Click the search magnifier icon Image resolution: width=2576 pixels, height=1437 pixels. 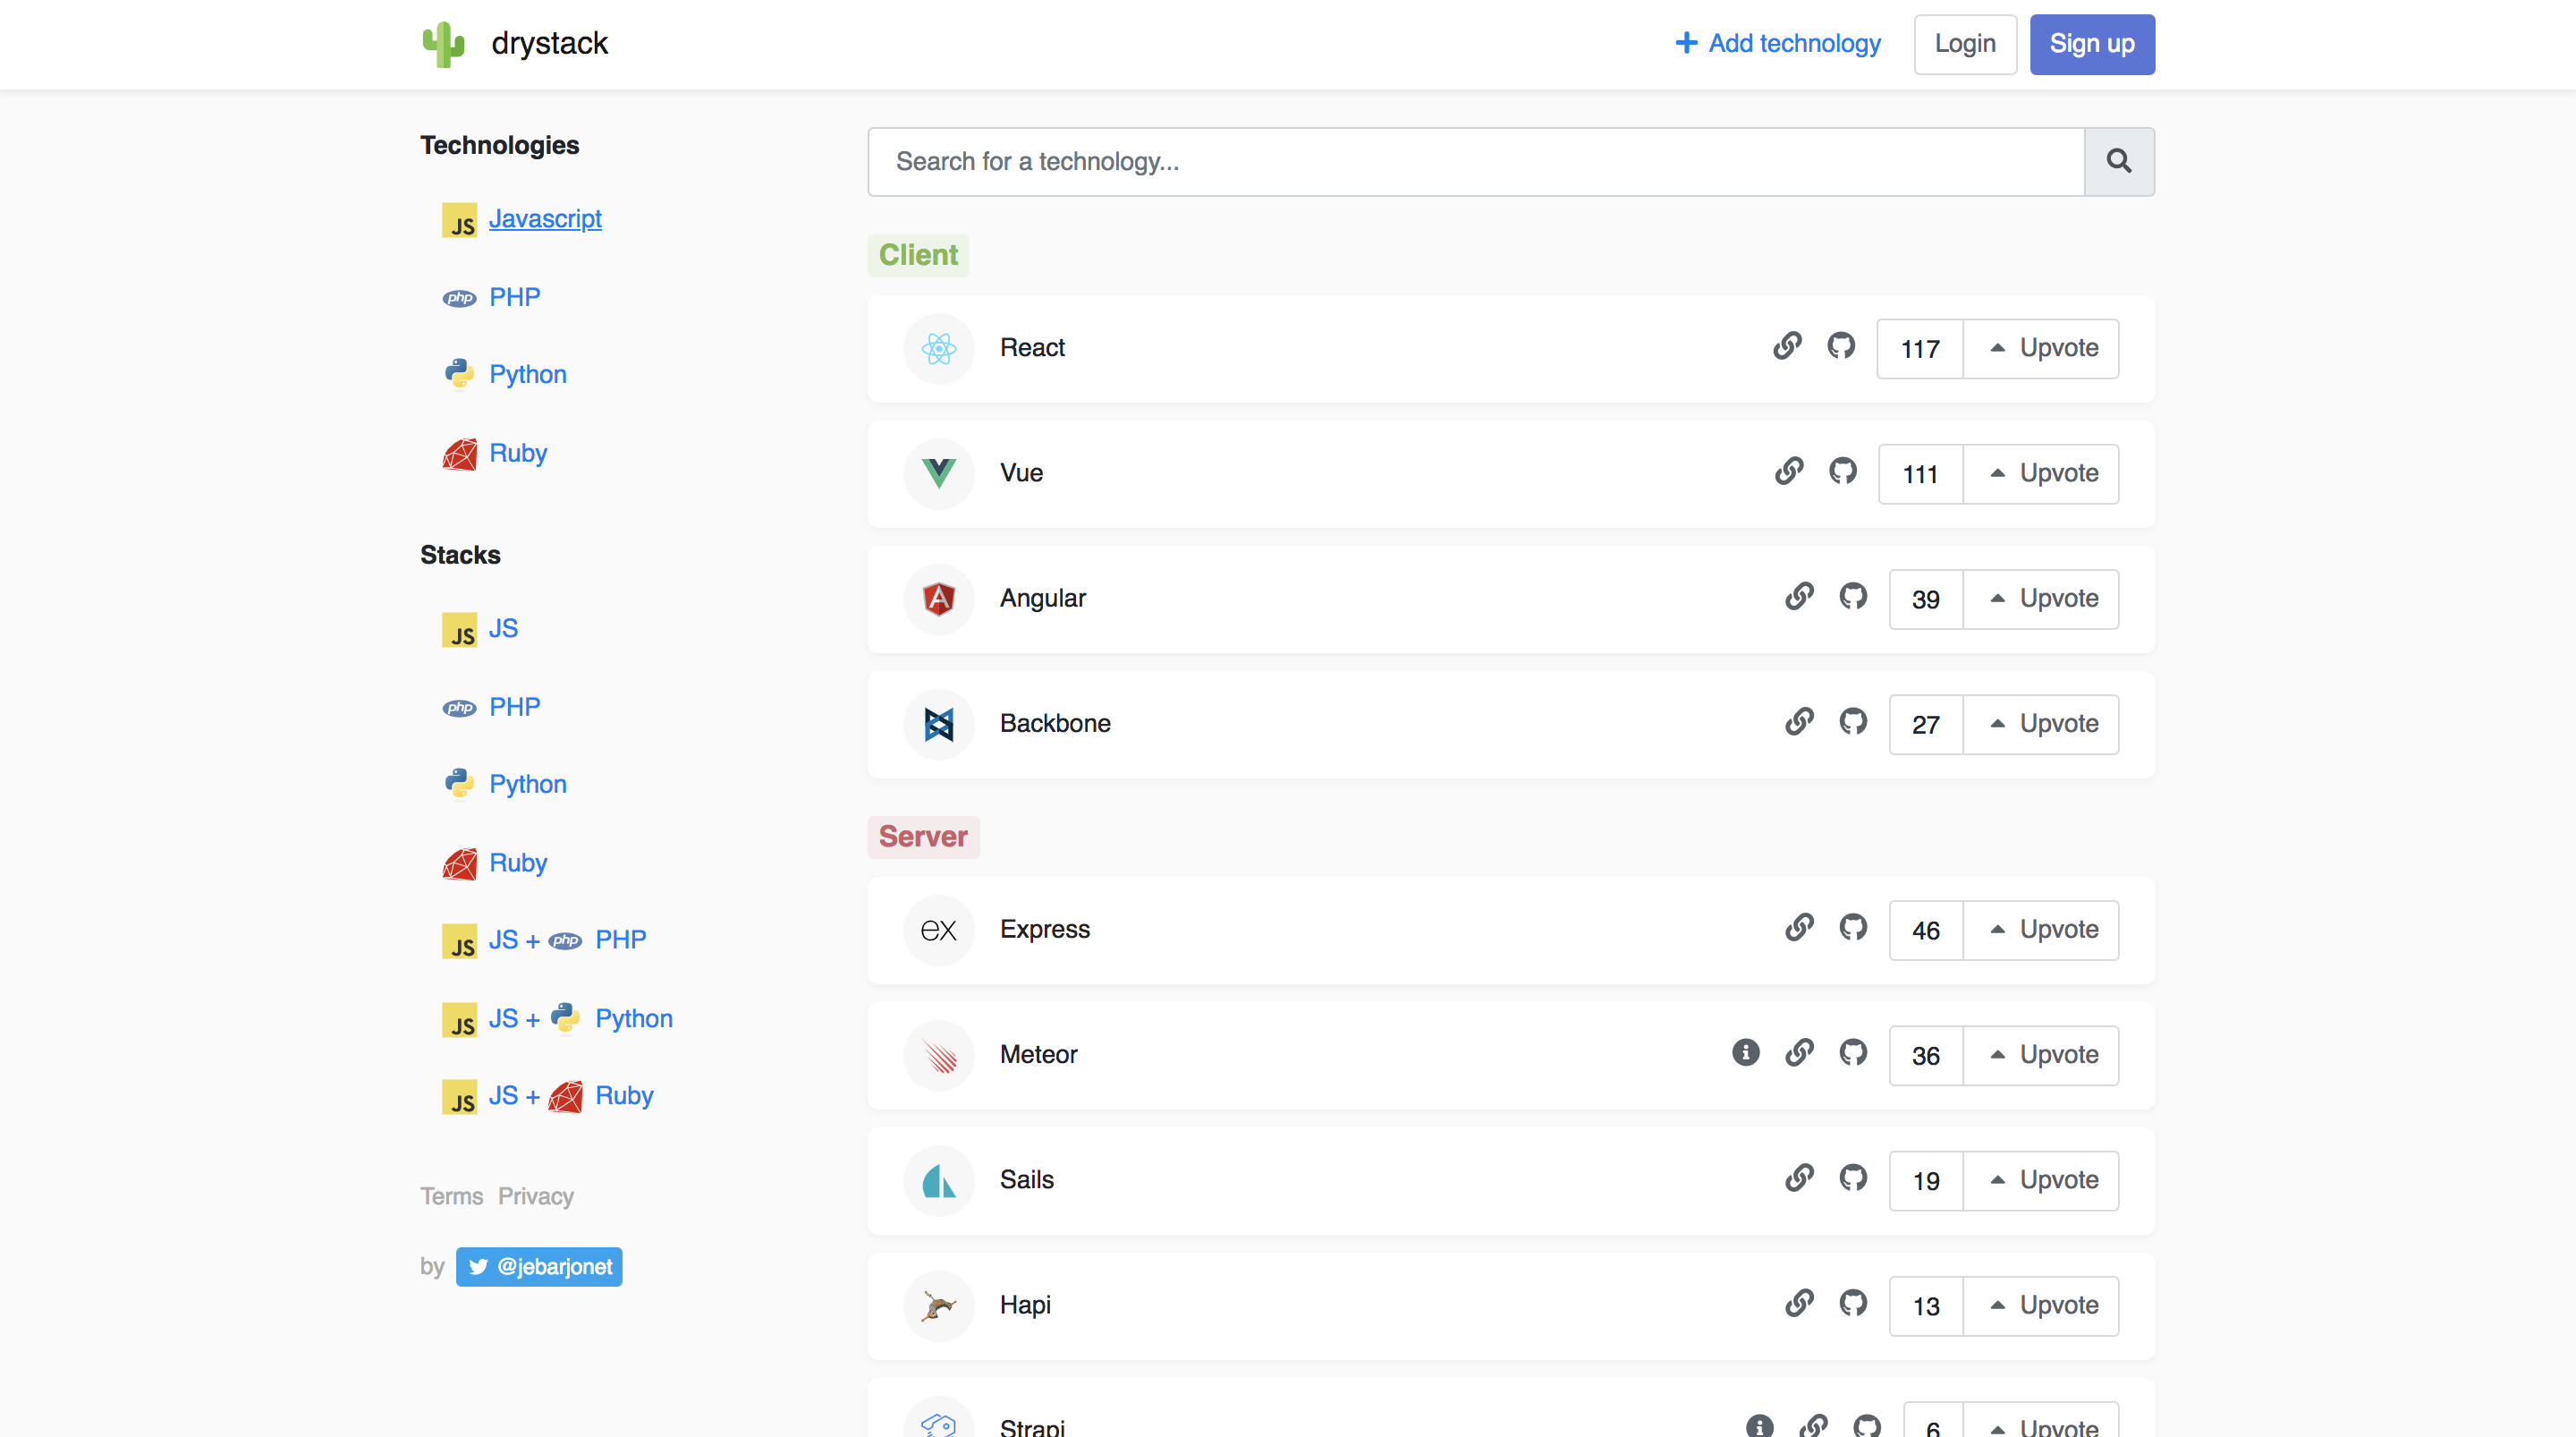click(2118, 161)
